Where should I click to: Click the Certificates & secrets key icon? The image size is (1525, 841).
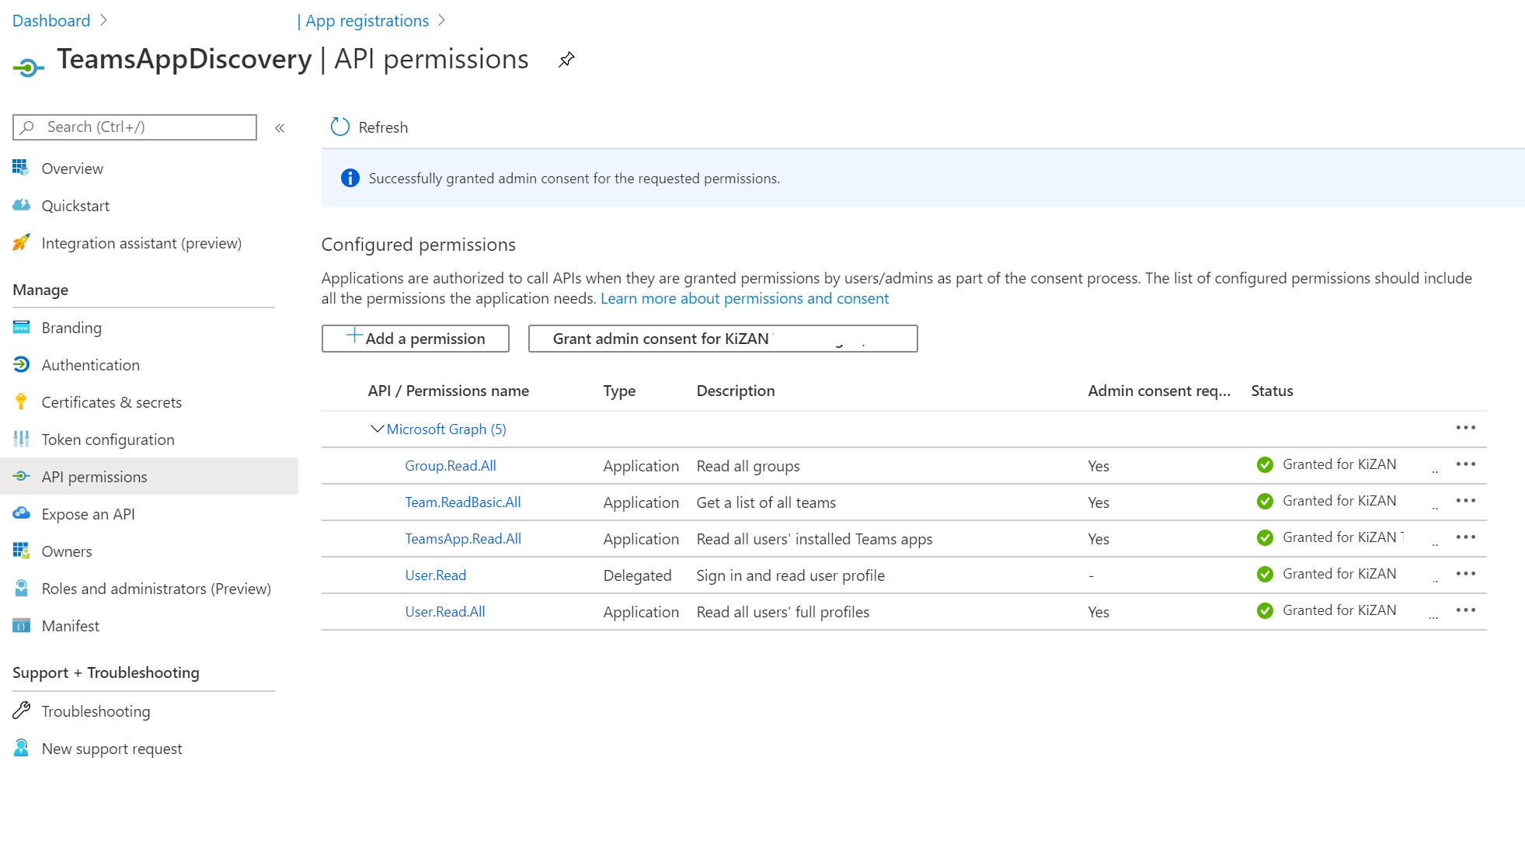click(x=21, y=401)
